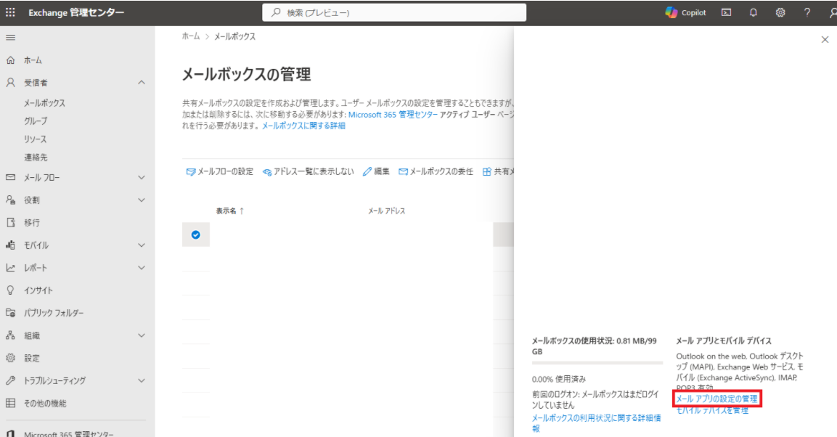Click the 編集 pencil icon

(x=367, y=172)
